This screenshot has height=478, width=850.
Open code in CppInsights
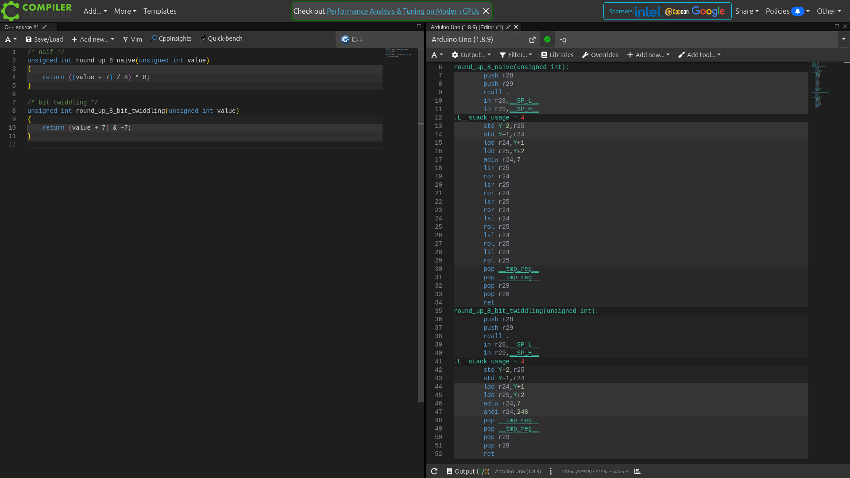coord(171,39)
